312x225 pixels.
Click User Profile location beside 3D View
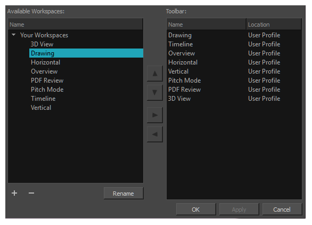(264, 99)
